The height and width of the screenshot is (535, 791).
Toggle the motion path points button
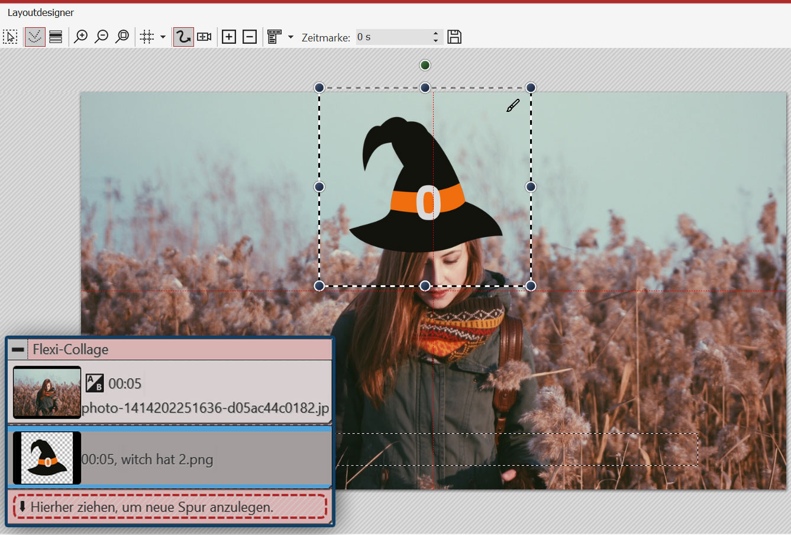tap(35, 37)
